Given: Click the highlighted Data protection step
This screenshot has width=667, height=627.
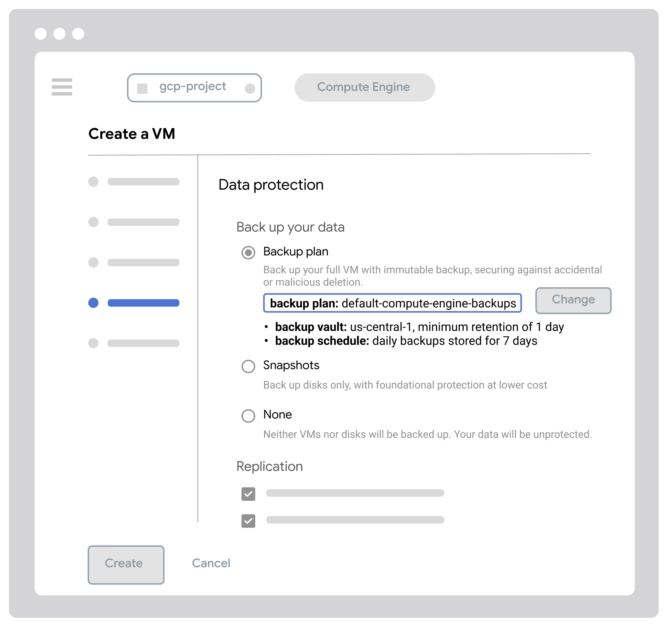Looking at the screenshot, I should coord(93,303).
